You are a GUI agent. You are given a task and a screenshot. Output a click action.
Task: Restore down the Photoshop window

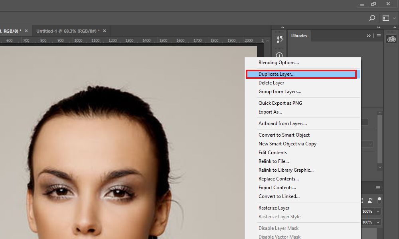[373, 4]
